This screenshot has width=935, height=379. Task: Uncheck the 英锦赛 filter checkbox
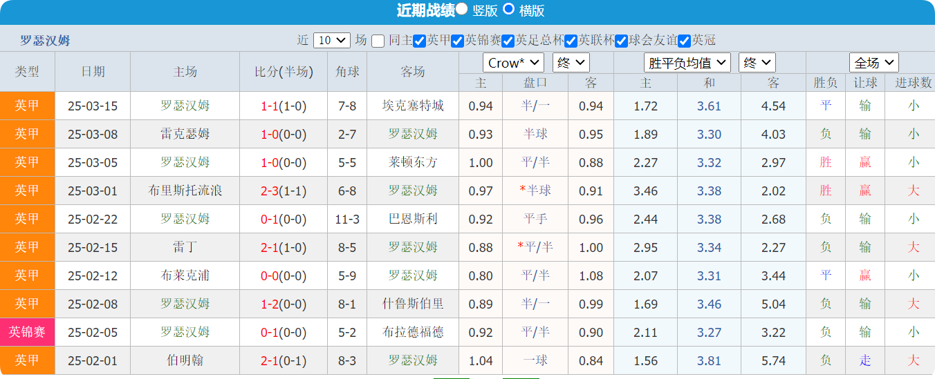point(457,41)
